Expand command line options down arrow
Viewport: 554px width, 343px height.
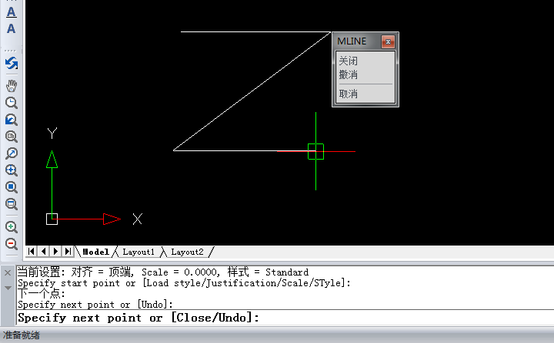coord(8,288)
